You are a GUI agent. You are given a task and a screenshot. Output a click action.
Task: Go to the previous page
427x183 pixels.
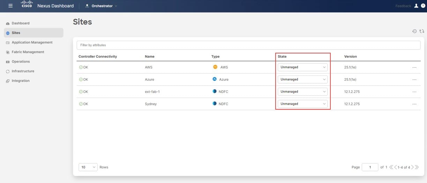(x=396, y=167)
